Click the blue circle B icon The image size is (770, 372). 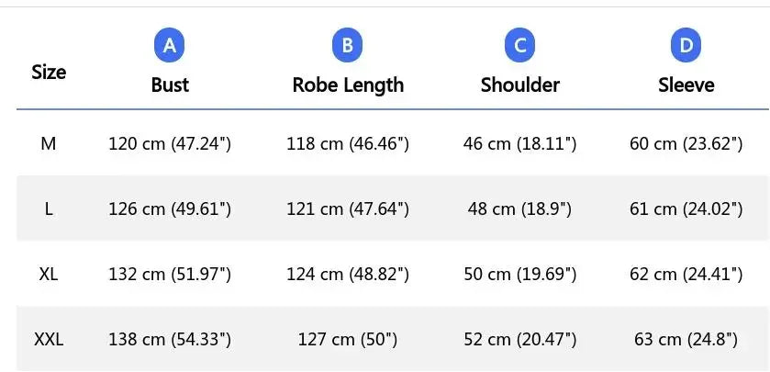point(348,44)
